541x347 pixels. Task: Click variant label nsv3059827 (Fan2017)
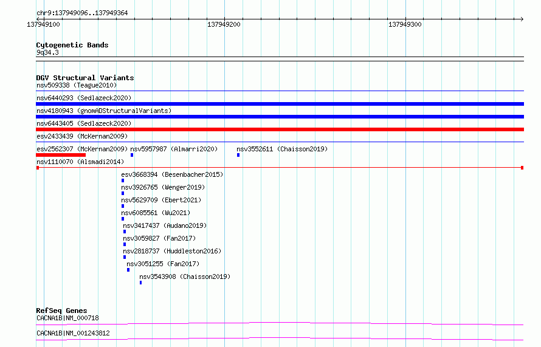pos(159,238)
